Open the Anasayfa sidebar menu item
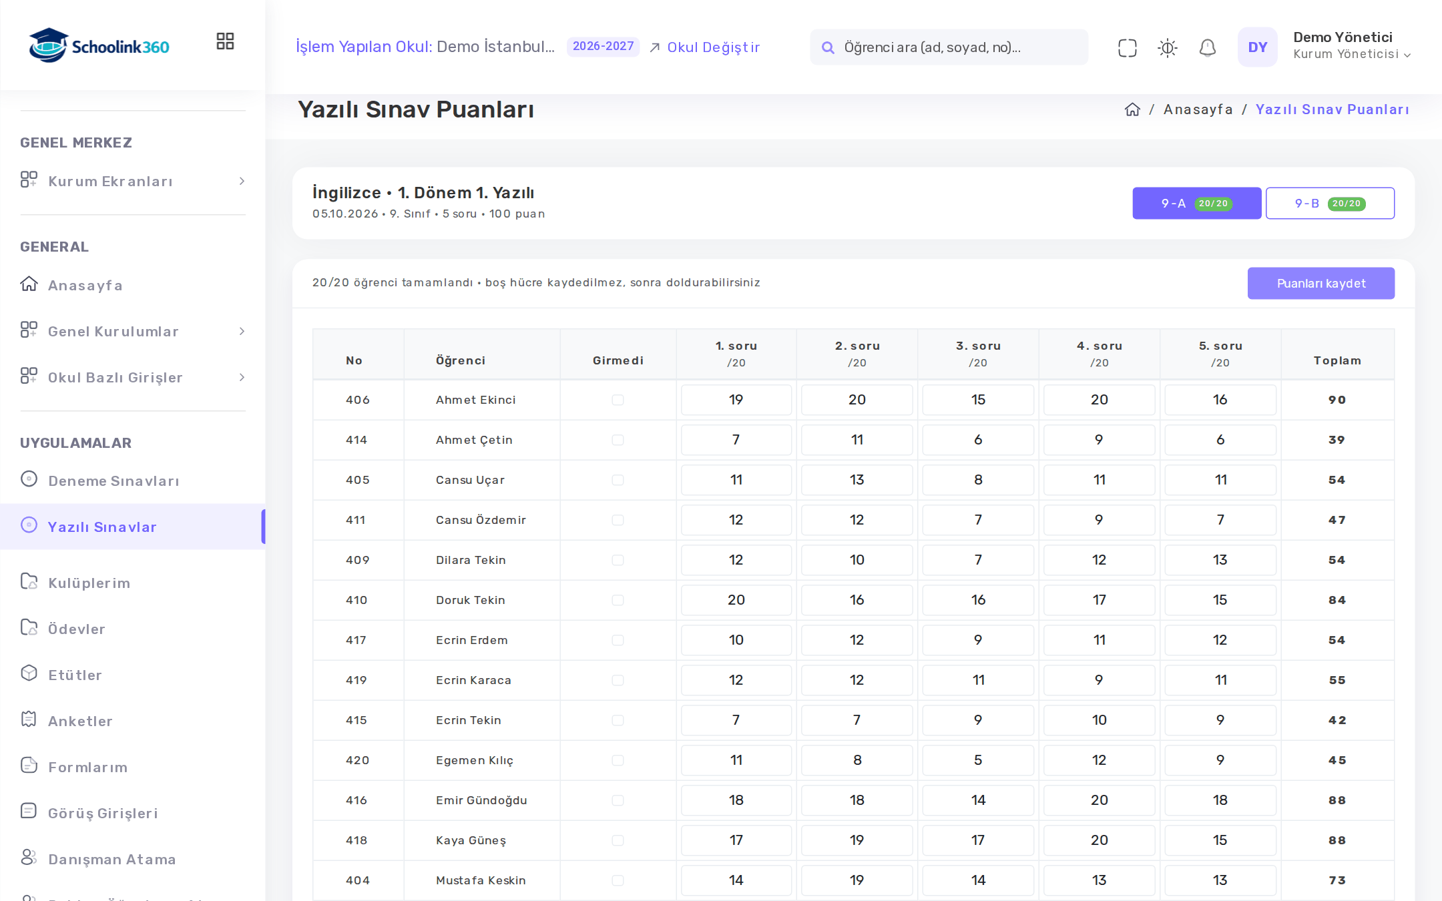Viewport: 1442px width, 901px height. click(x=133, y=285)
